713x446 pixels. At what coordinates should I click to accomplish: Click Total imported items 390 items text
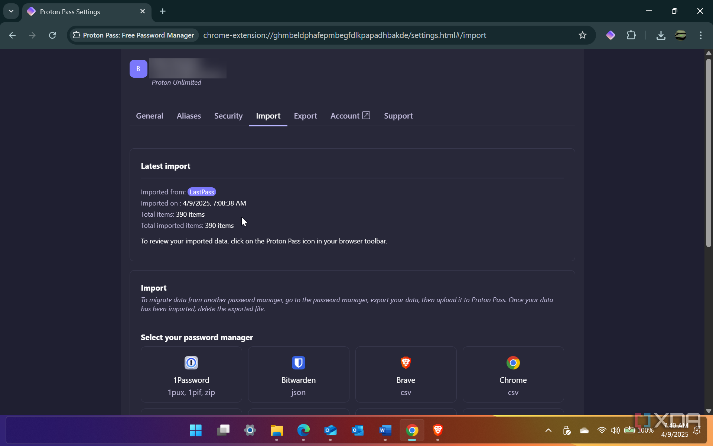click(187, 226)
